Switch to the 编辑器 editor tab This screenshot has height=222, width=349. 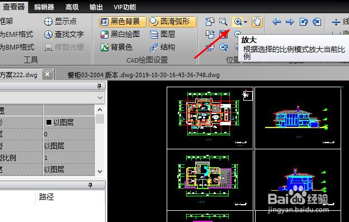coord(44,7)
